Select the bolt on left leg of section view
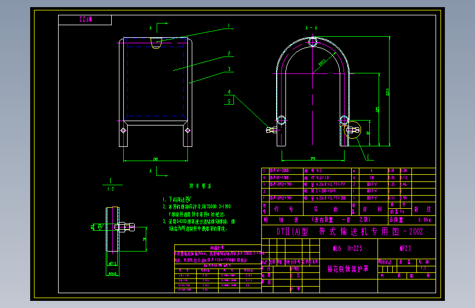This screenshot has width=475, height=308. tap(271, 130)
